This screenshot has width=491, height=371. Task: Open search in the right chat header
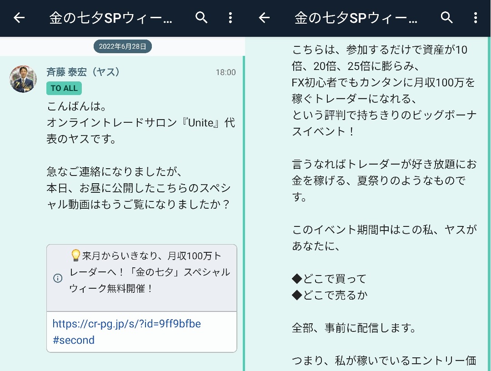447,18
